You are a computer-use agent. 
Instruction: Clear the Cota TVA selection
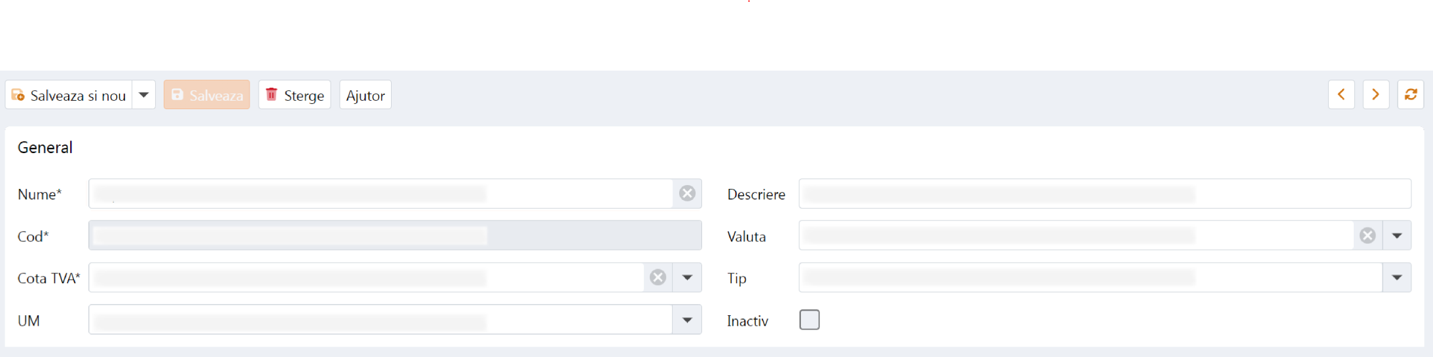coord(658,278)
